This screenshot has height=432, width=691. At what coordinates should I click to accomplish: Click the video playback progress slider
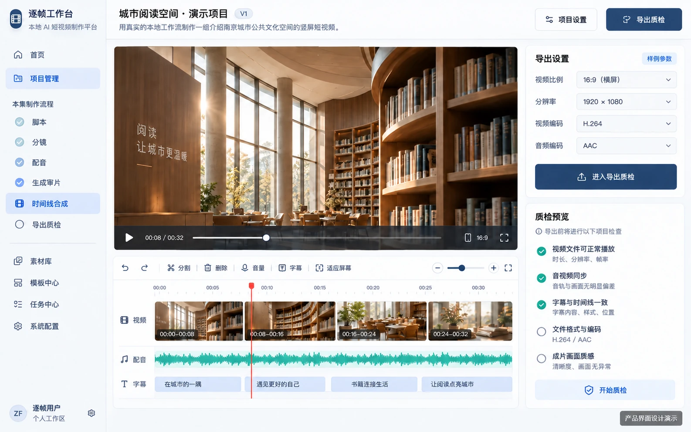pos(317,238)
